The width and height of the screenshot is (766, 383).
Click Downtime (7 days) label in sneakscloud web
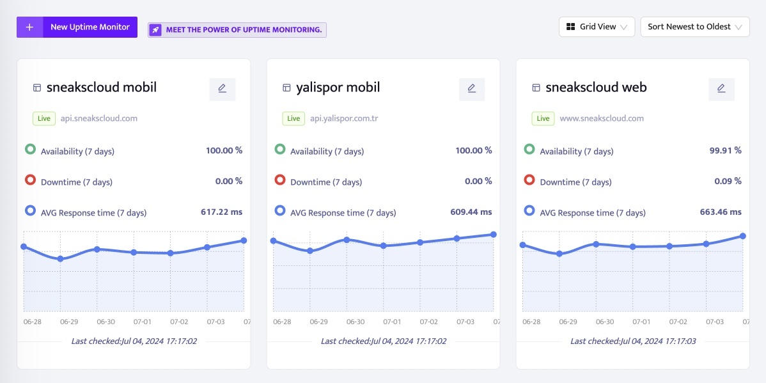pos(575,182)
